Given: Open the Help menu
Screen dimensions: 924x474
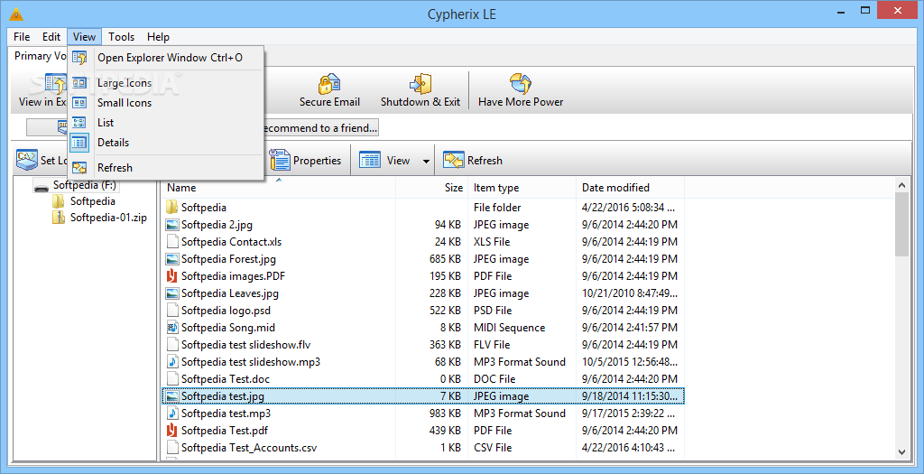Looking at the screenshot, I should (x=158, y=36).
